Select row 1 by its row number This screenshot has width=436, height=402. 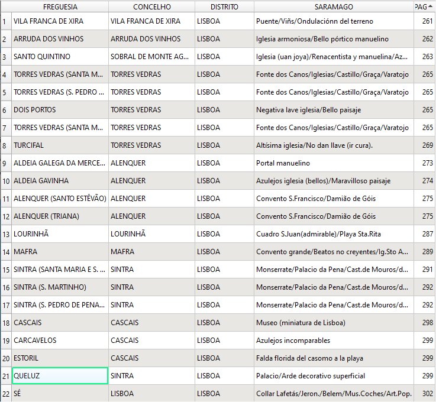coord(5,21)
